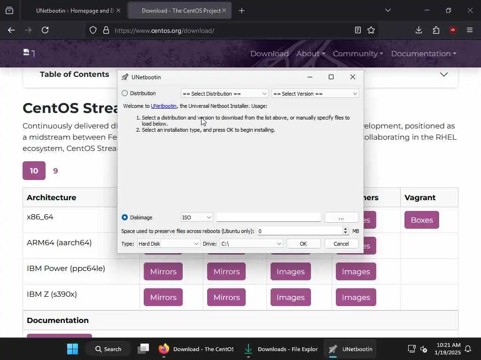Go back with the browser back arrow
This screenshot has height=360, width=481.
[x=11, y=30]
